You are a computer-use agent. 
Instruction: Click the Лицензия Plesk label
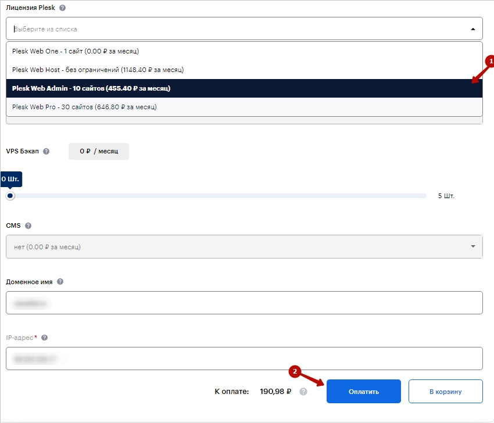tap(31, 8)
